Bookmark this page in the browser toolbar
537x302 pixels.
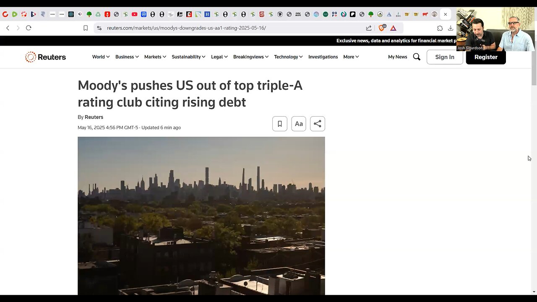(x=86, y=28)
